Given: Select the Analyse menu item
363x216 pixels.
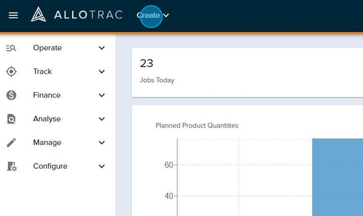Looking at the screenshot, I should [x=47, y=119].
